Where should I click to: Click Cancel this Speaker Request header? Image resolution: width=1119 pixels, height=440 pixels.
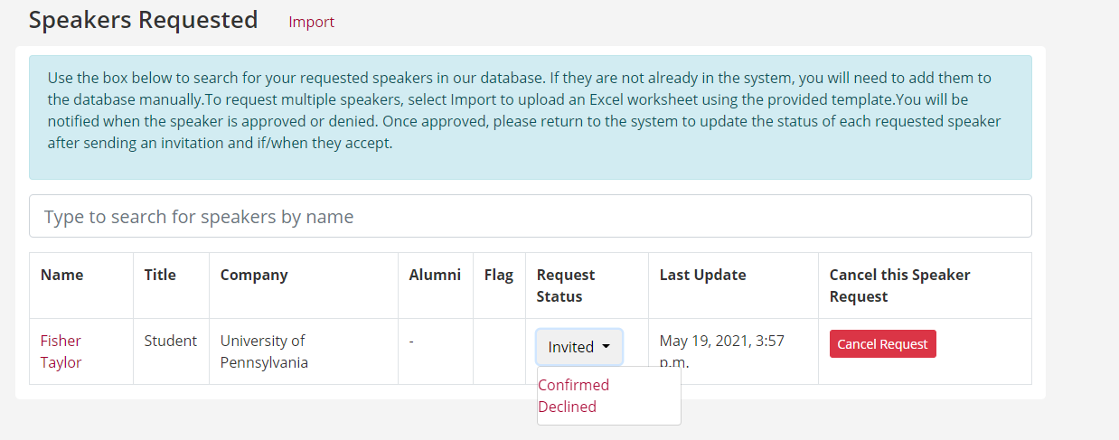click(899, 286)
